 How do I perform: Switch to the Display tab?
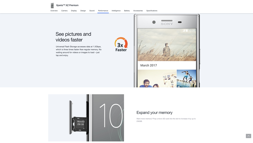(74, 11)
